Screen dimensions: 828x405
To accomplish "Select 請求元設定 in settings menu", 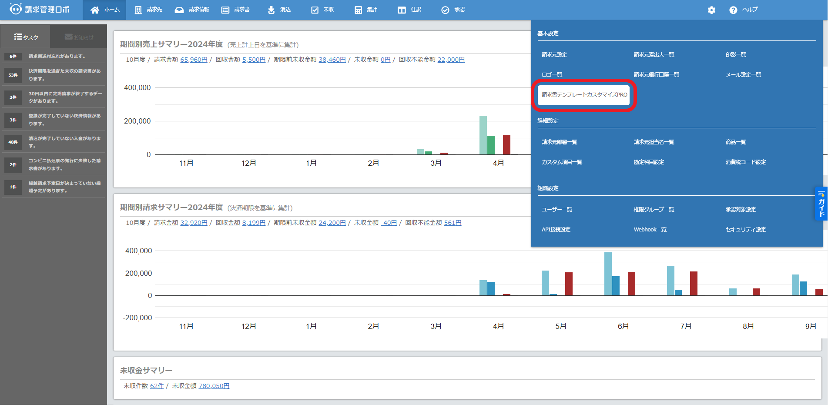I will click(x=554, y=55).
